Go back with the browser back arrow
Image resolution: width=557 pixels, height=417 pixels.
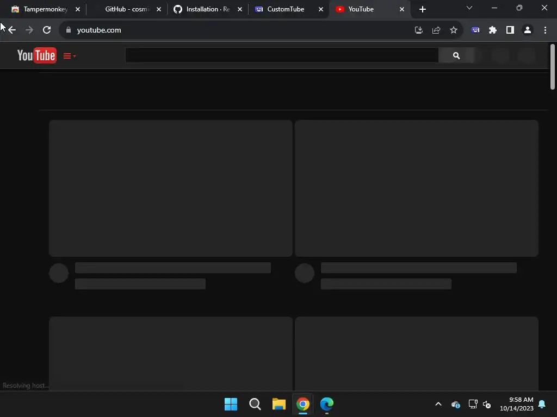[12, 30]
